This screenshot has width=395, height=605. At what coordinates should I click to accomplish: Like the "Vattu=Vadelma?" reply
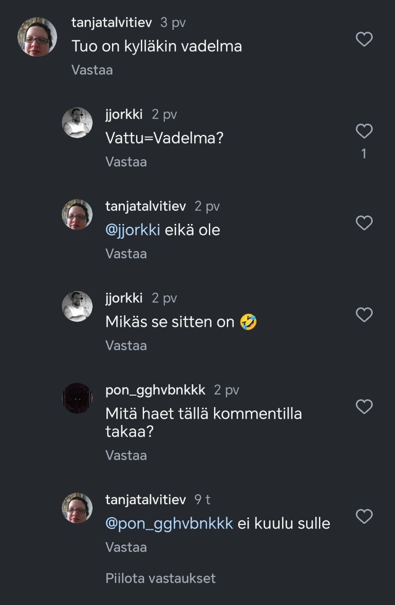[364, 131]
